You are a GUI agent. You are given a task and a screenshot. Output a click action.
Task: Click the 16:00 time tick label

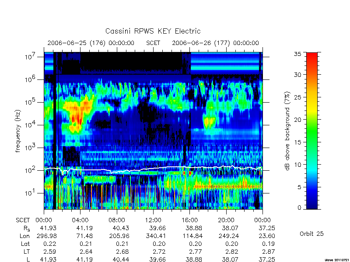tap(189, 220)
